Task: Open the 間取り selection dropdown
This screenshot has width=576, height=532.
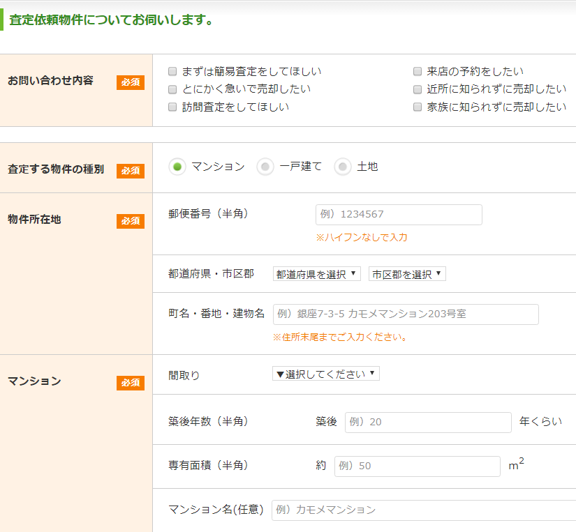Action: [325, 373]
